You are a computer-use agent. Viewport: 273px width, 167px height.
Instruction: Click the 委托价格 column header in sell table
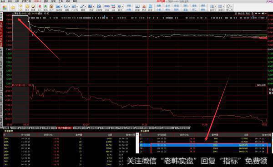point(48,135)
